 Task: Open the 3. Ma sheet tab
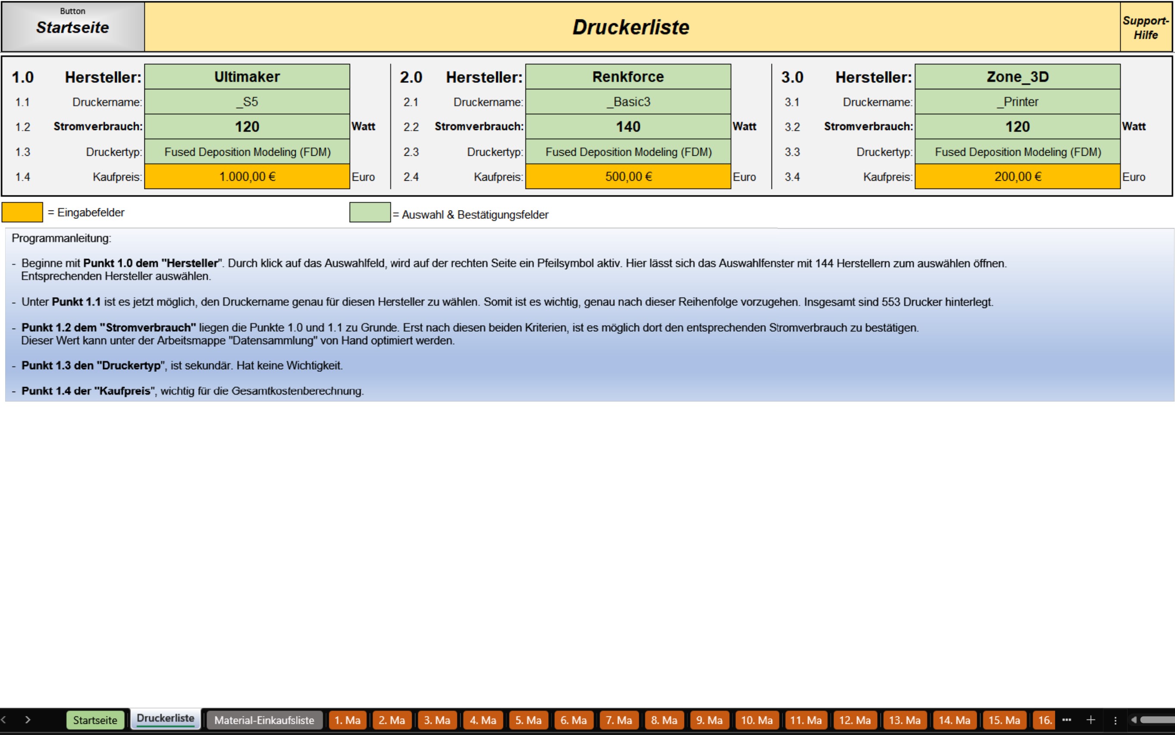pyautogui.click(x=437, y=720)
